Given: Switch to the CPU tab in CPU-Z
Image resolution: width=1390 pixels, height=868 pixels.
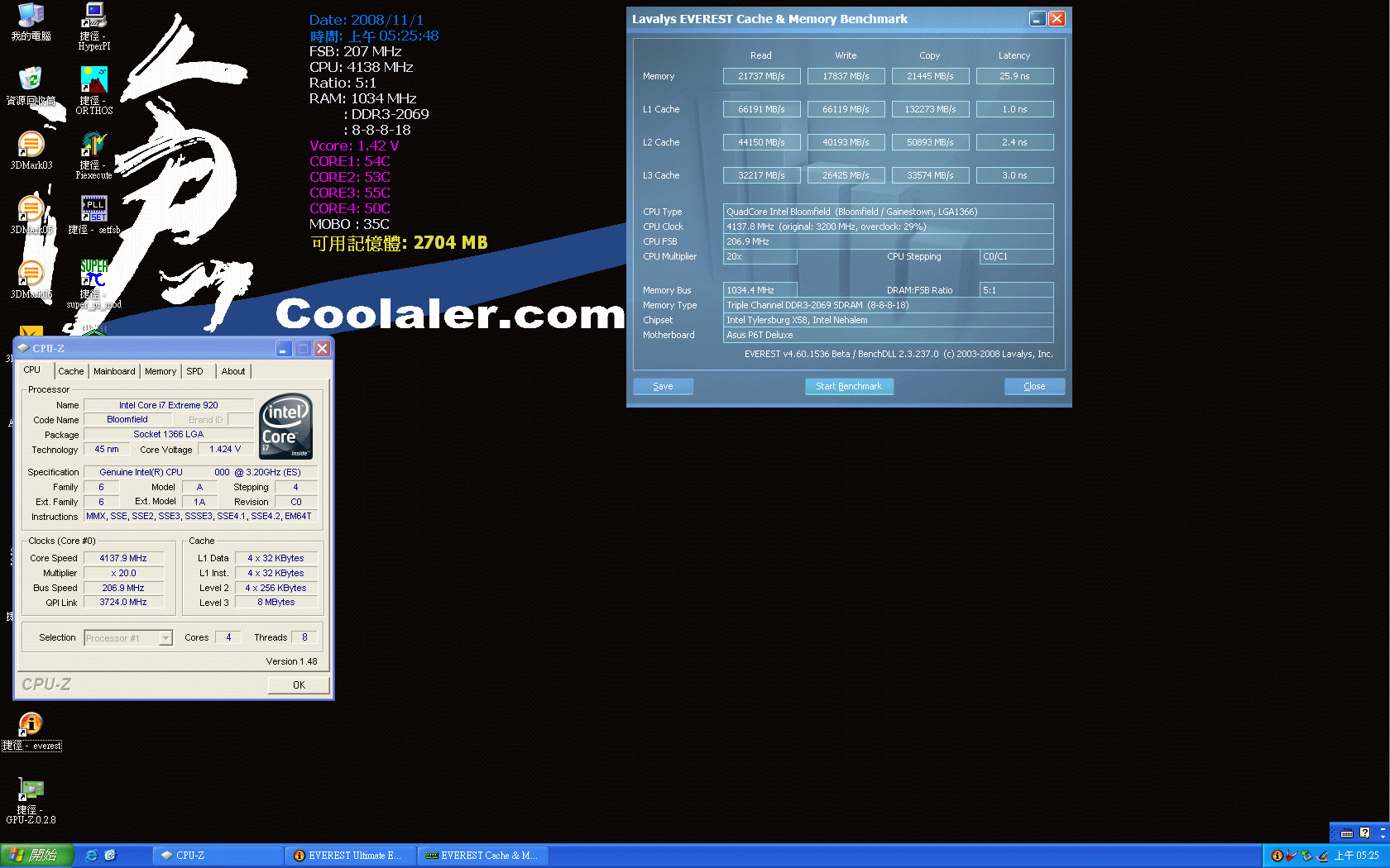Looking at the screenshot, I should pos(32,370).
